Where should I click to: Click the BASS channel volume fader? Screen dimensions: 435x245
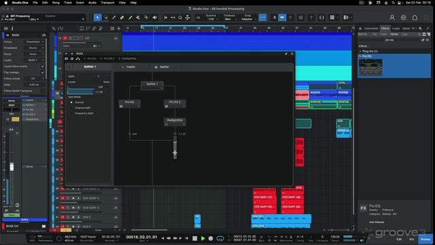tap(12, 167)
